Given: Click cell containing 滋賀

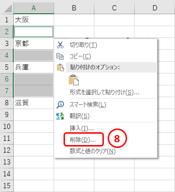Looking at the screenshot, I should click(34, 103).
